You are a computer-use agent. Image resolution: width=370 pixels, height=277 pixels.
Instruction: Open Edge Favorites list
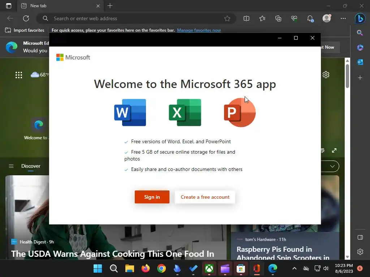tap(262, 18)
